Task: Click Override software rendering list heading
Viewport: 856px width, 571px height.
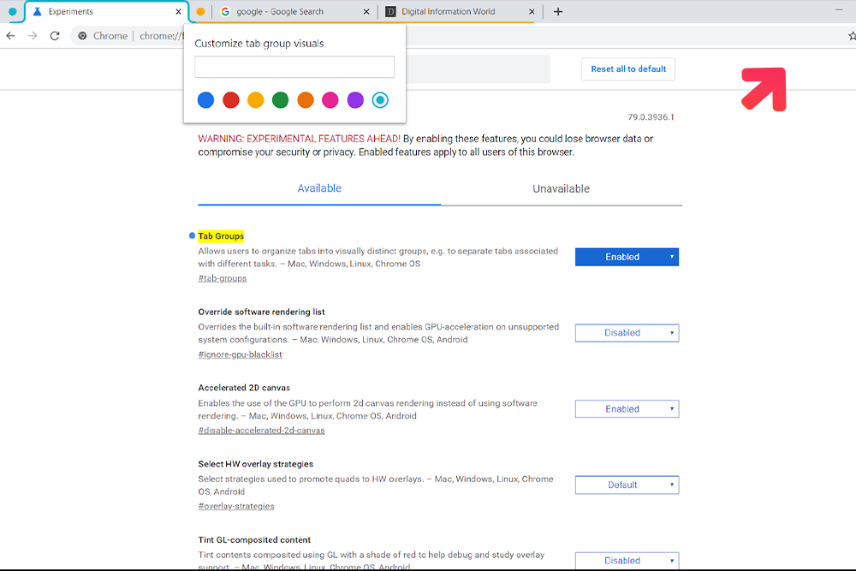Action: point(261,312)
